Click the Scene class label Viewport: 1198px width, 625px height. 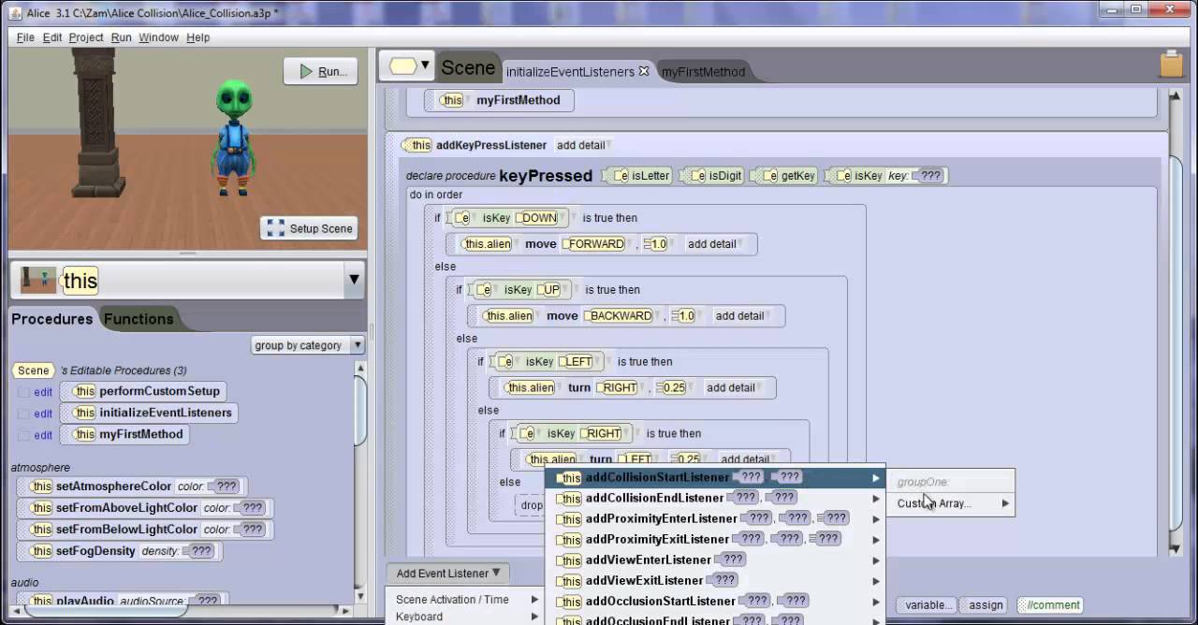(x=33, y=371)
